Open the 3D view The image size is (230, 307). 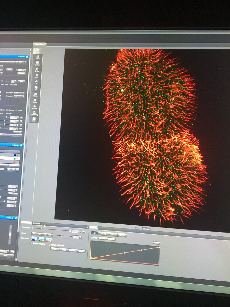pos(36,89)
